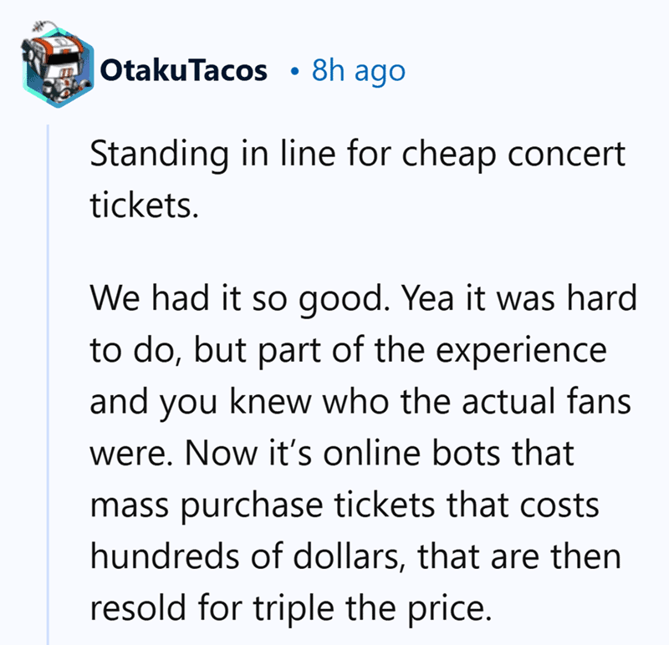Click the phrase 'hundreds of dollars'
Image resolution: width=669 pixels, height=645 pixels.
[244, 556]
